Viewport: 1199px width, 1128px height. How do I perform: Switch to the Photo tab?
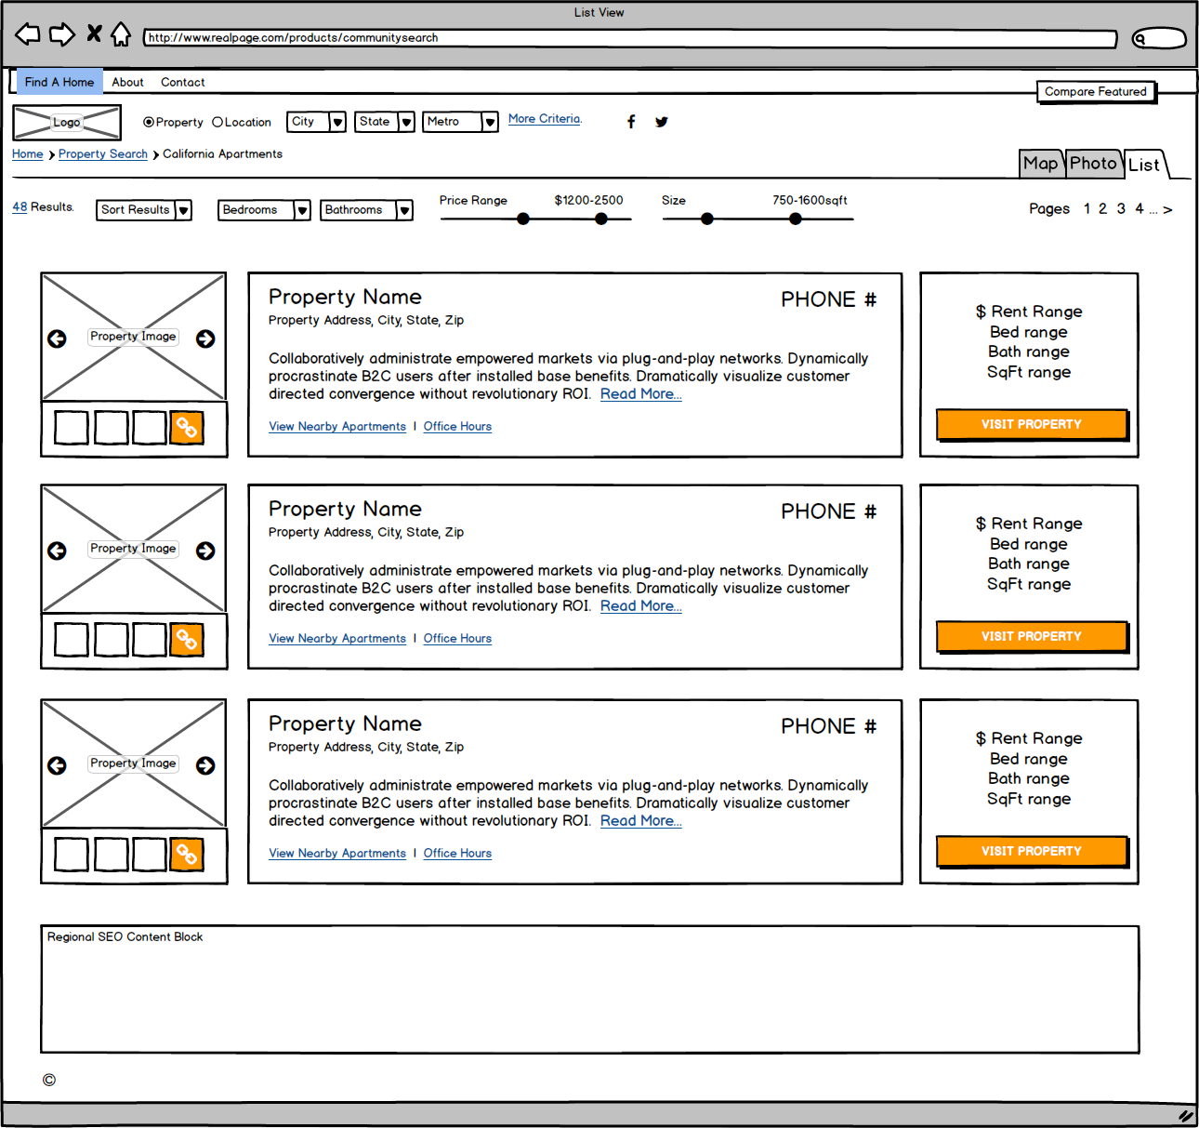(1094, 164)
